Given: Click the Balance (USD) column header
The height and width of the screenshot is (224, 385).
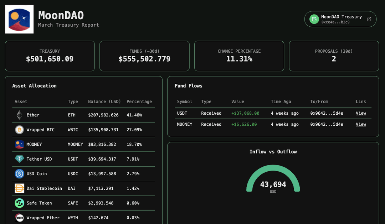Looking at the screenshot, I should coord(104,101).
